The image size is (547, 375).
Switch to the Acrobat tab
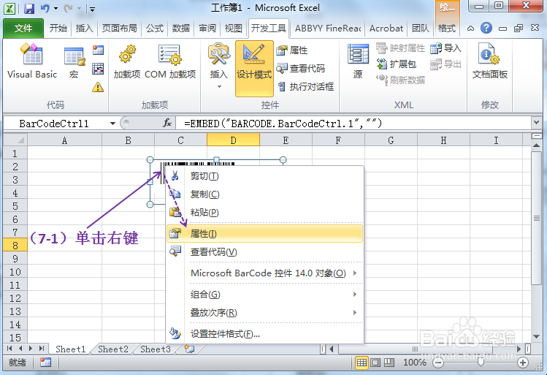pos(386,29)
